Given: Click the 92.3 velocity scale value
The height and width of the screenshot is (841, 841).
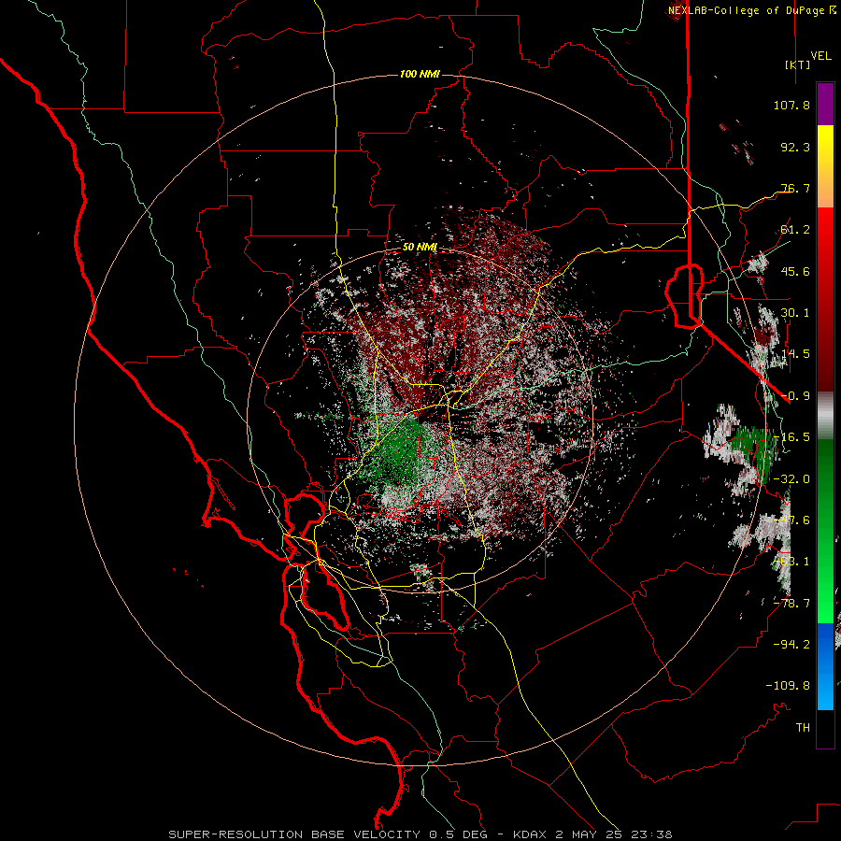Looking at the screenshot, I should (x=795, y=147).
